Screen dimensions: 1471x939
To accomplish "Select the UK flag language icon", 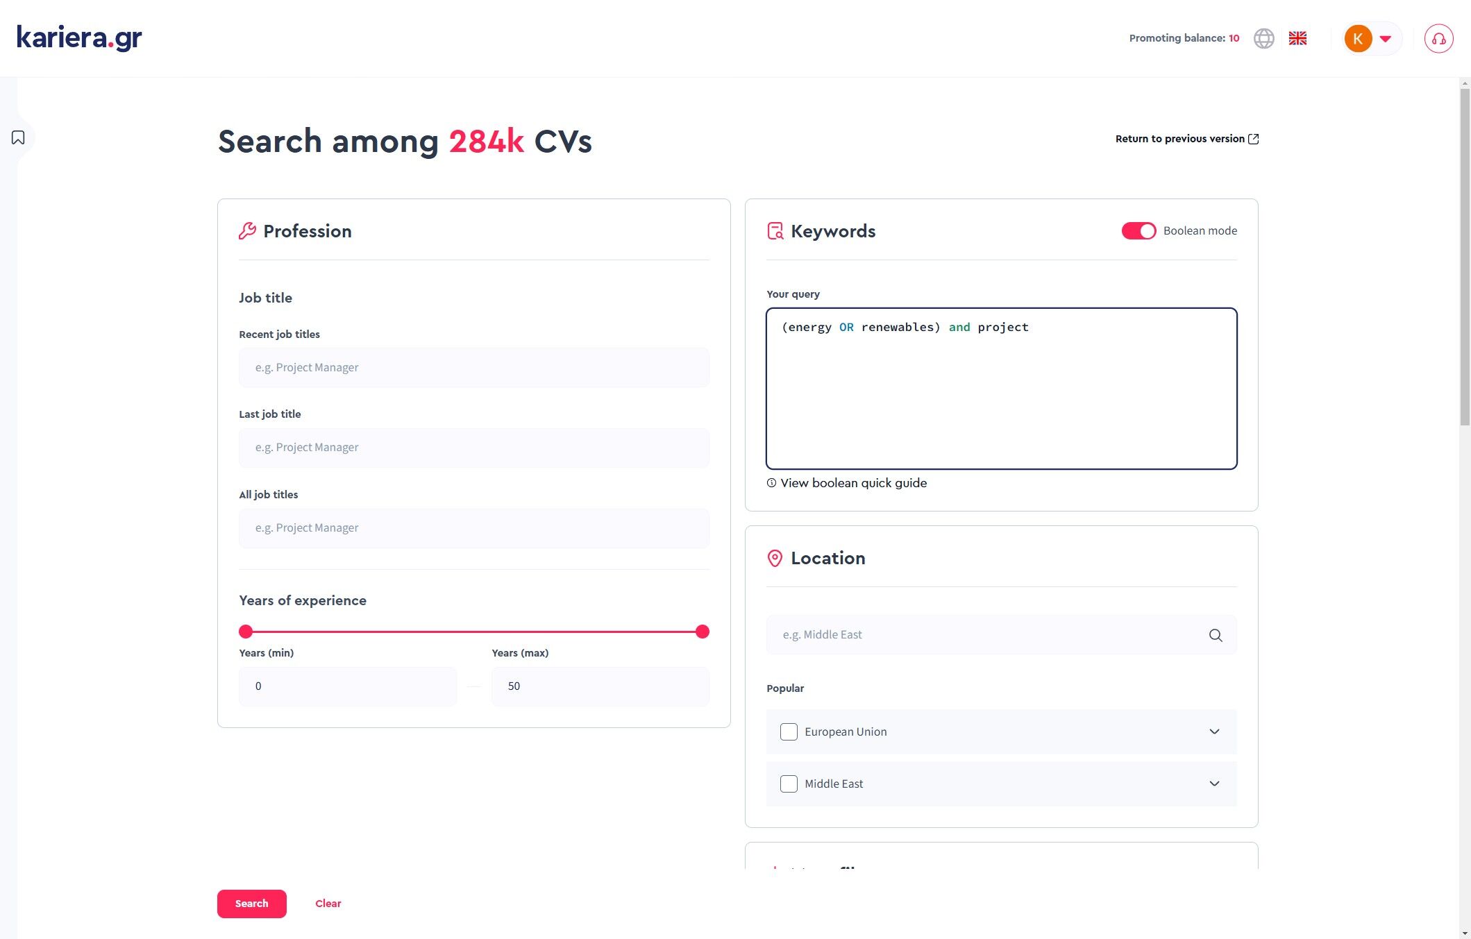I will pyautogui.click(x=1297, y=38).
